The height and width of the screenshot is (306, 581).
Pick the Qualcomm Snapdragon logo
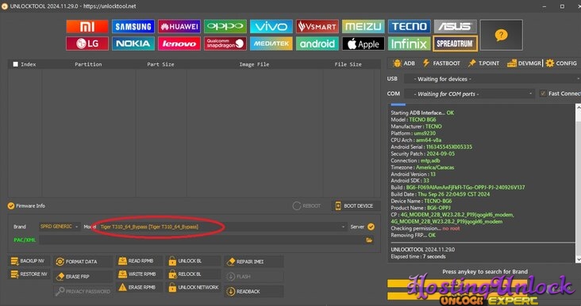(x=225, y=44)
